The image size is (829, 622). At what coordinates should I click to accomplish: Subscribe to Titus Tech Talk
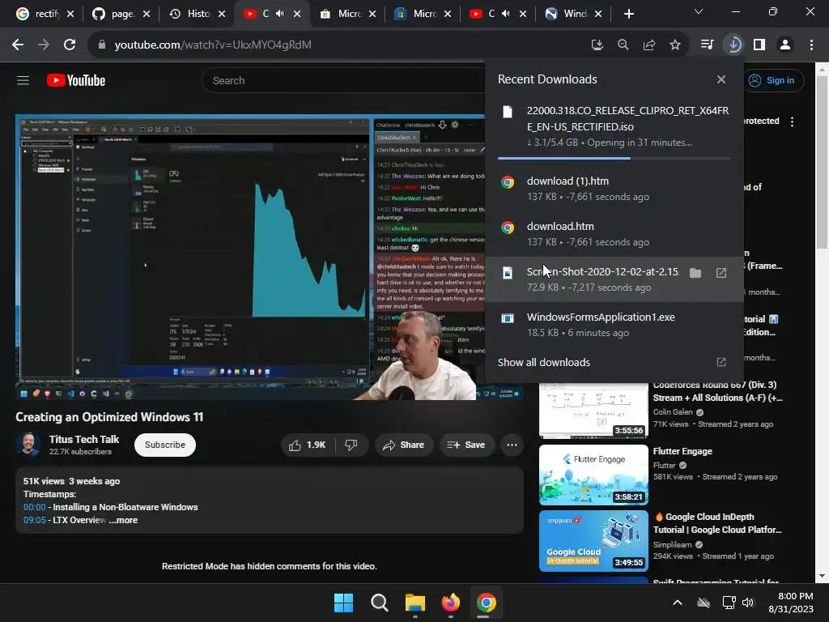pos(165,445)
